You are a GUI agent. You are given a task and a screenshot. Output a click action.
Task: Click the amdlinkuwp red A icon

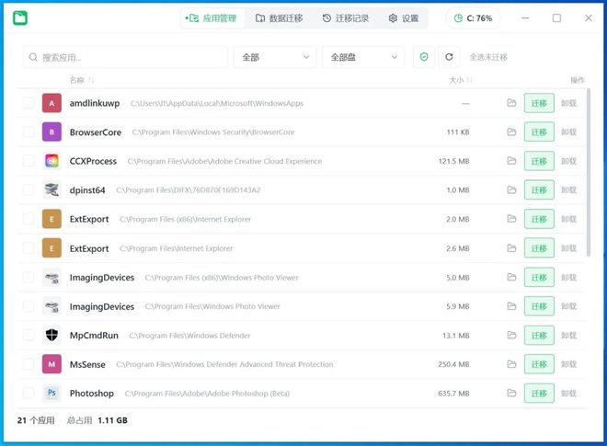coord(52,103)
